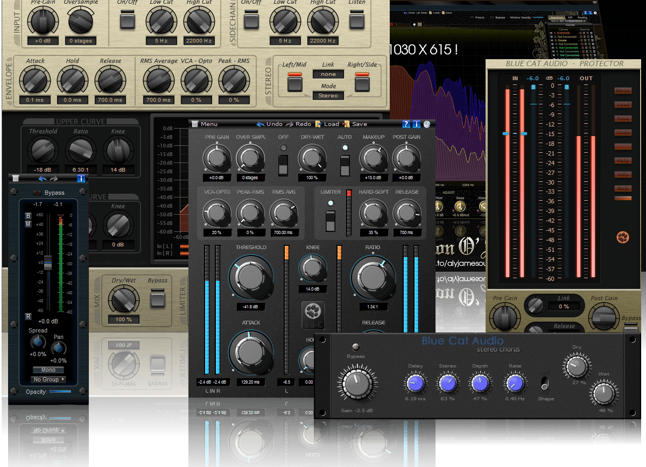Open the No Group dropdown on gain plugin
Screen dimensions: 646x467
coord(48,379)
